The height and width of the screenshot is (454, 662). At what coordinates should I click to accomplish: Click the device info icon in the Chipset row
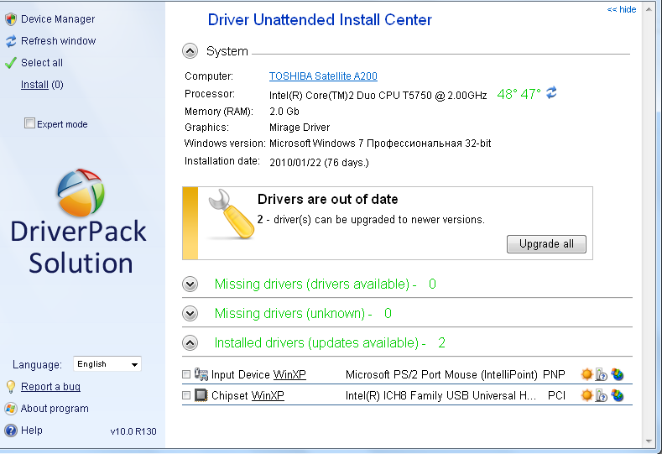coord(602,395)
